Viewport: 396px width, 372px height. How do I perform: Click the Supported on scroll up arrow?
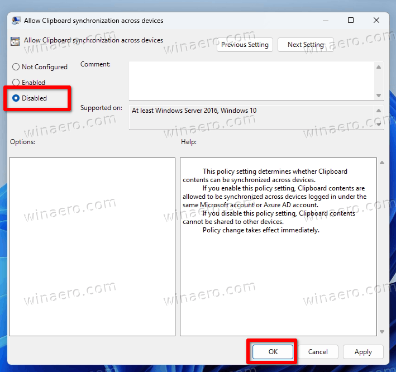coord(379,111)
